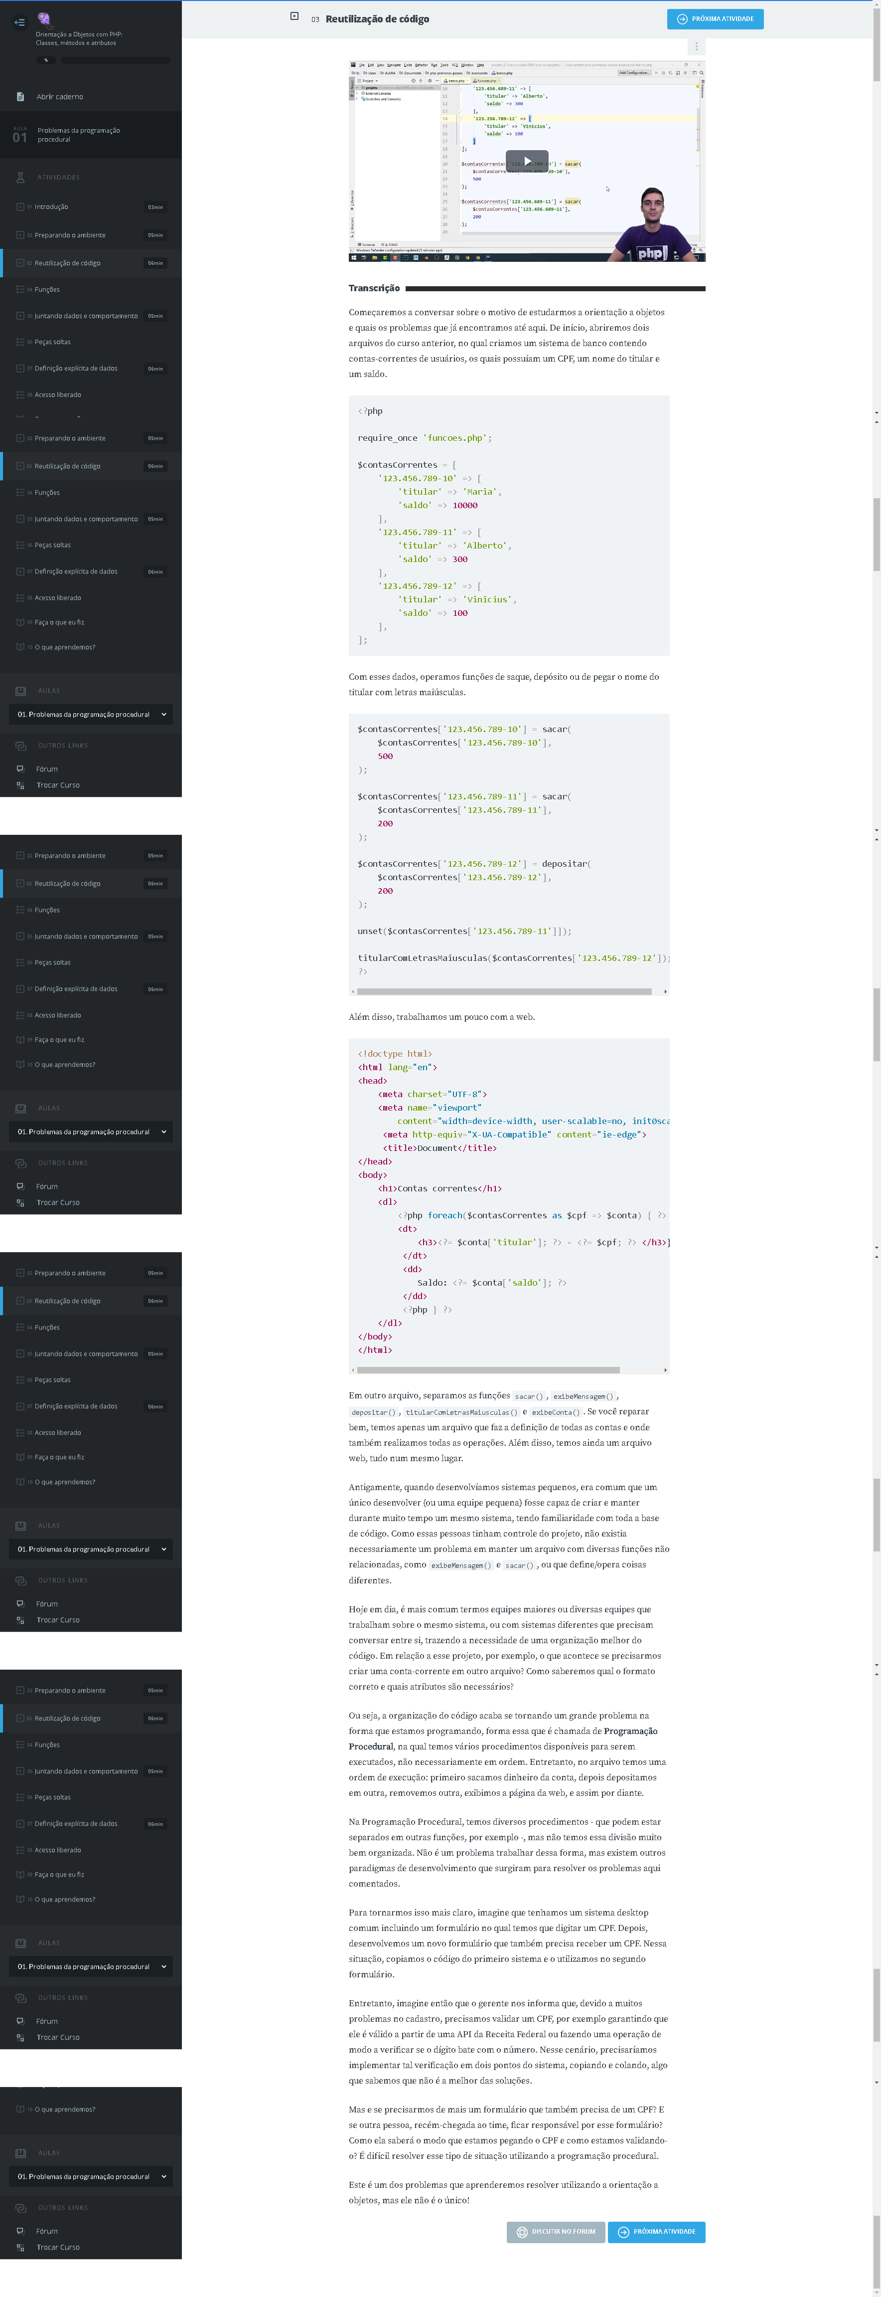The height and width of the screenshot is (2297, 881).
Task: Open the Introdução activity
Action: (x=52, y=207)
